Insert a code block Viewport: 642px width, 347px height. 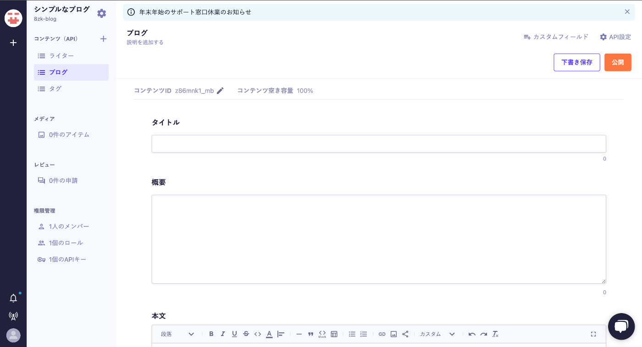[322, 334]
